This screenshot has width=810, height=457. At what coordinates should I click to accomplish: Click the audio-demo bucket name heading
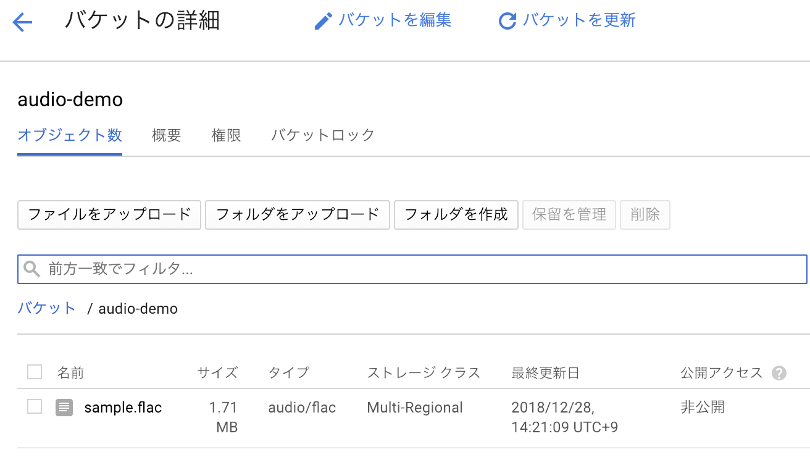[x=70, y=99]
